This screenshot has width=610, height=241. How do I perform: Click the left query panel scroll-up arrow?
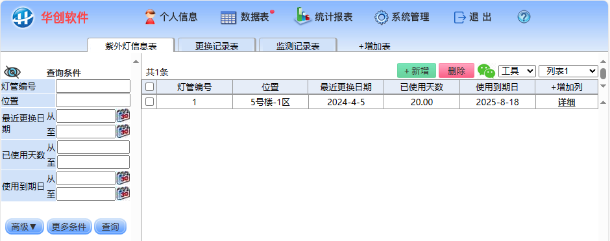coord(136,62)
